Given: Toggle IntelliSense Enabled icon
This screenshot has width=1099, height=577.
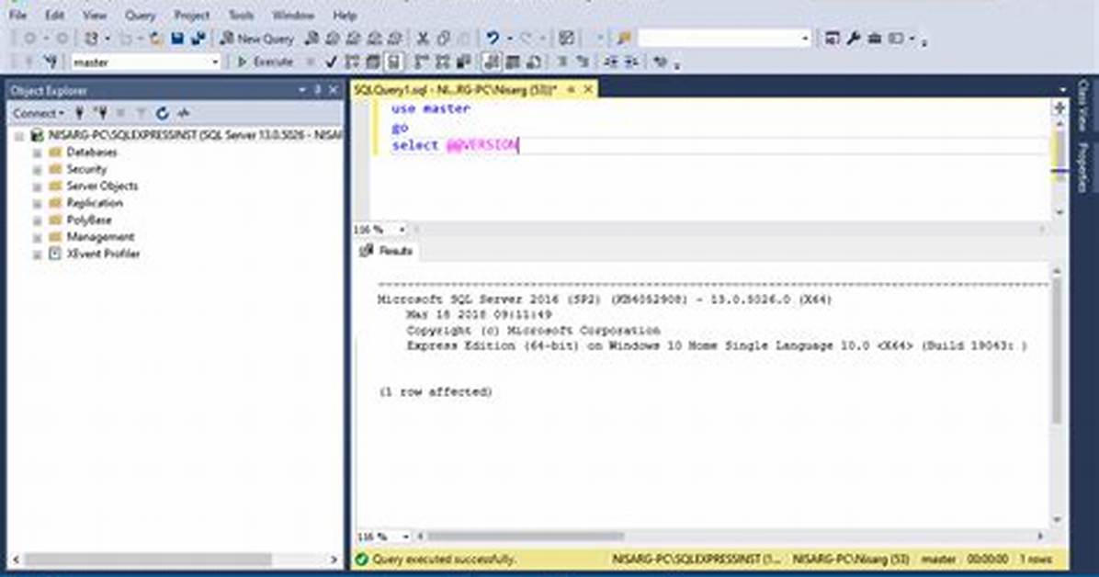Looking at the screenshot, I should pos(394,62).
